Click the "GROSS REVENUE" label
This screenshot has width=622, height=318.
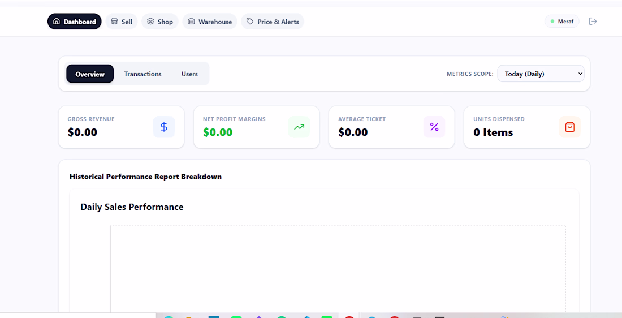(91, 119)
